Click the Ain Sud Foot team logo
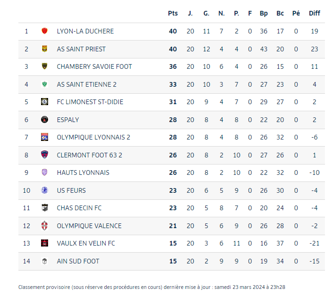 (x=45, y=261)
